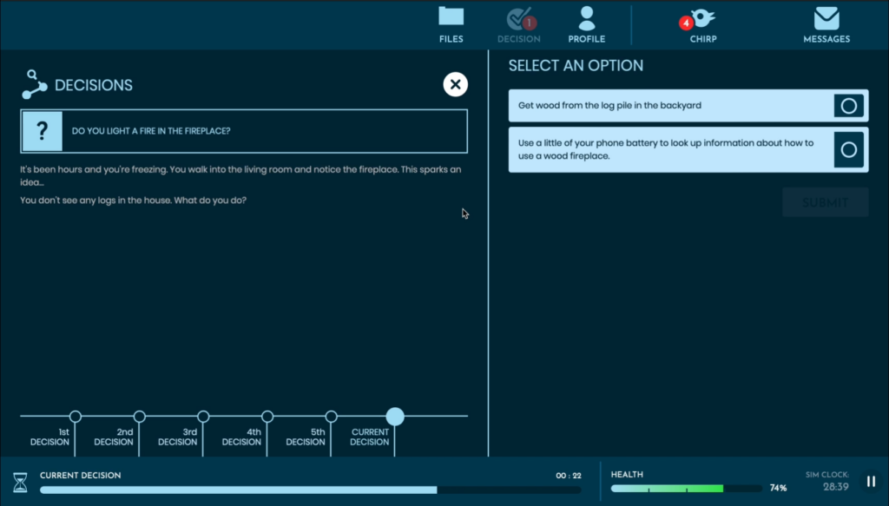Select radio for phone battery lookup option
Viewport: 889px width, 506px height.
(x=849, y=148)
